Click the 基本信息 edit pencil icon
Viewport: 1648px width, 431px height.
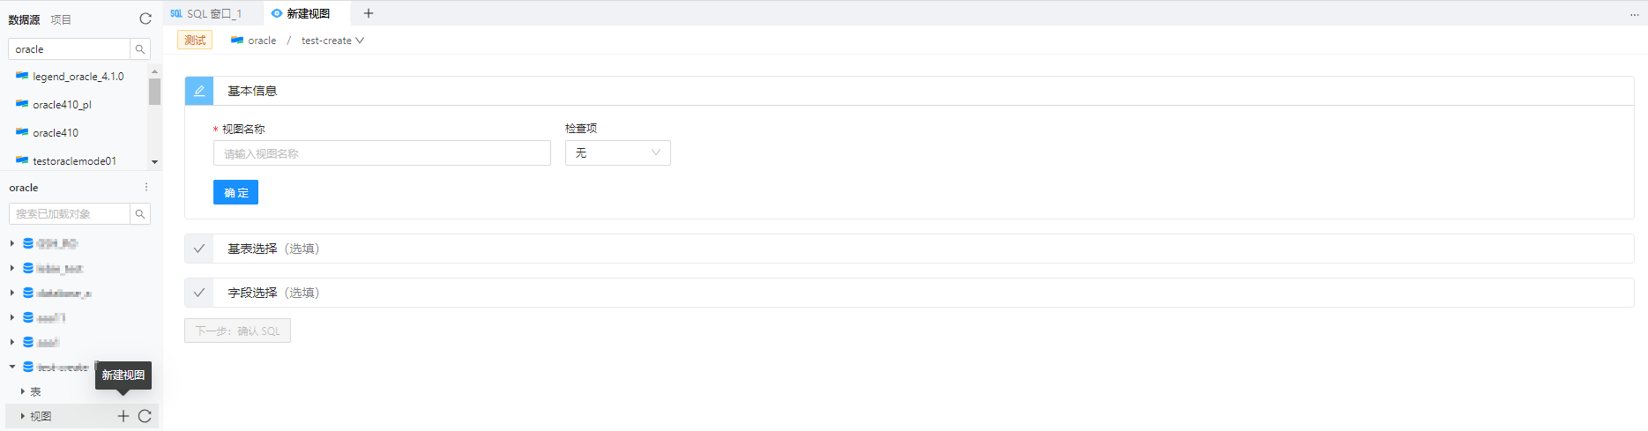click(x=199, y=91)
